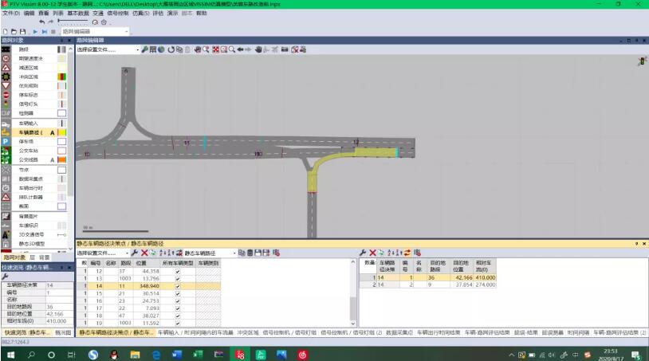Pick the Conflict Areas icon
Viewport: 649px width, 361px height.
coord(6,77)
